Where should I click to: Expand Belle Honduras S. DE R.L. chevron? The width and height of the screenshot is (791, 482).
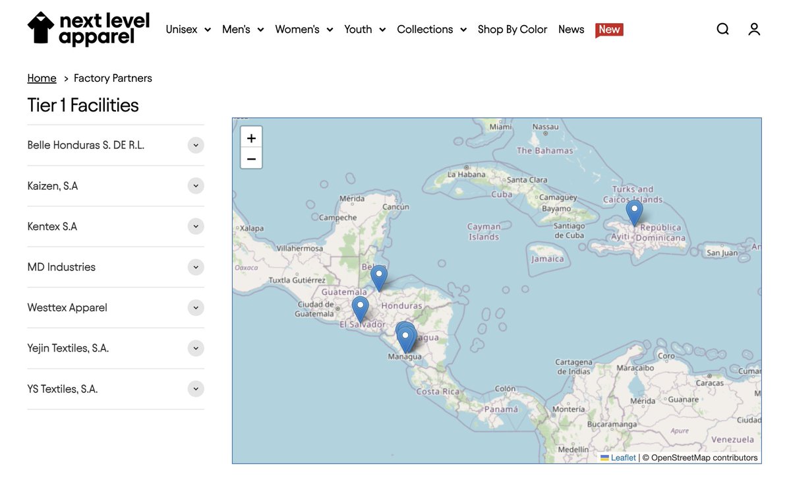click(x=196, y=145)
